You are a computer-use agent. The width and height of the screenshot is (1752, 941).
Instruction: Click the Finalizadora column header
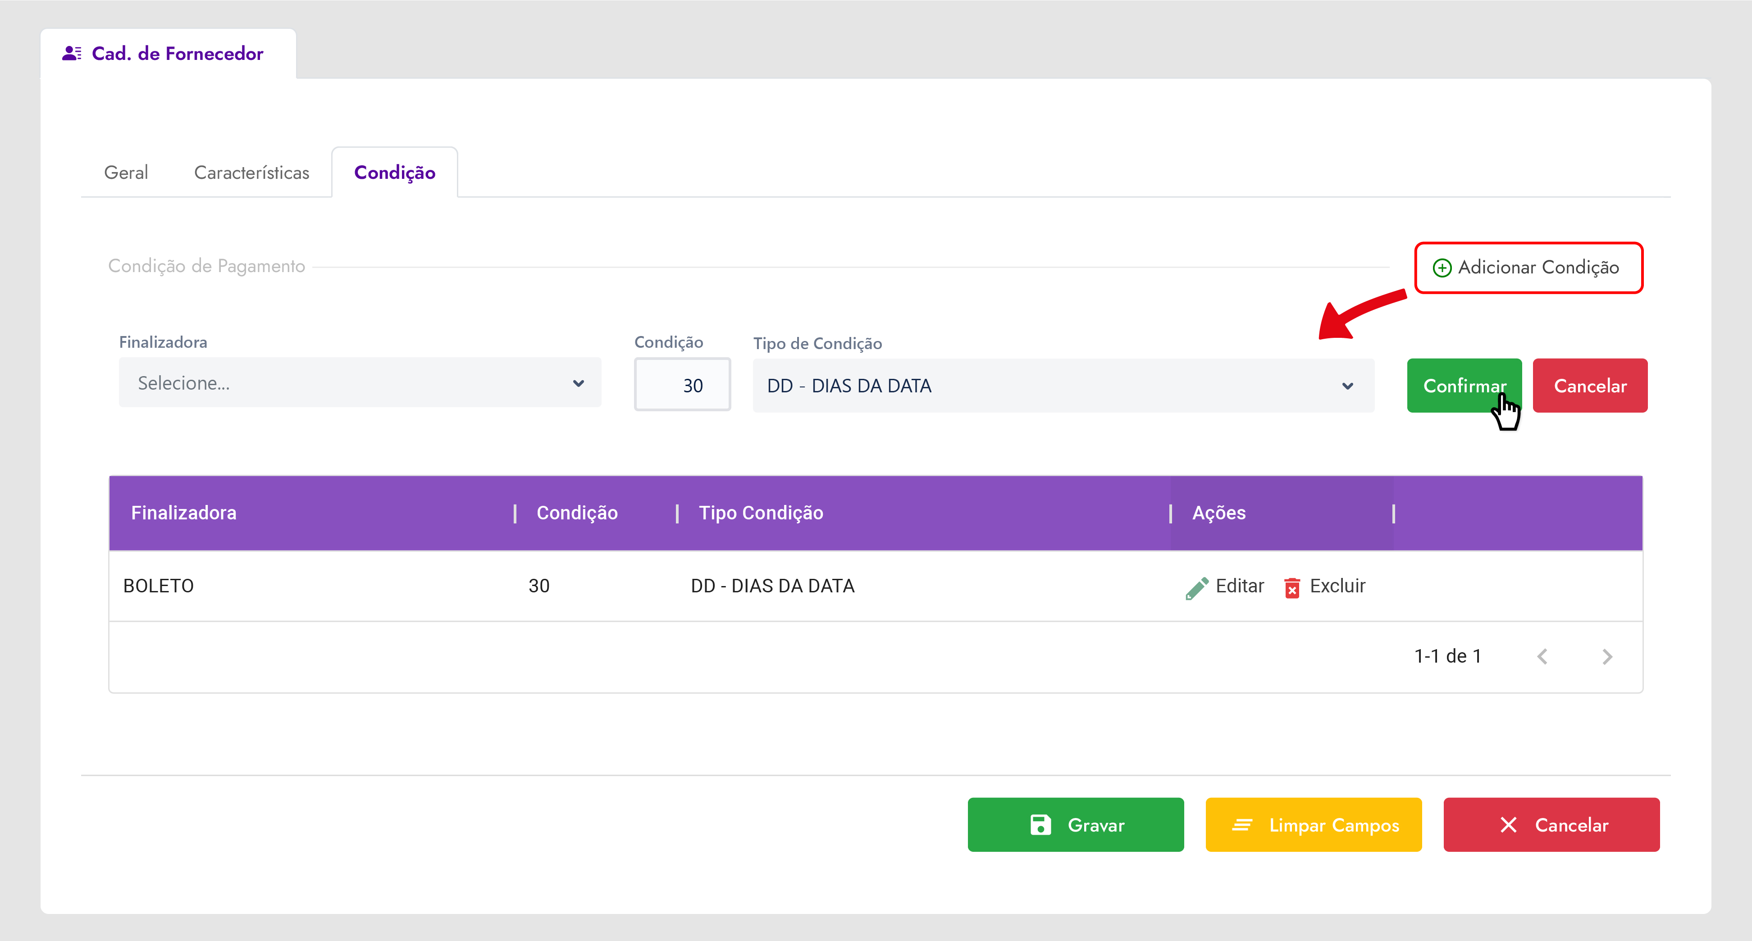coord(184,513)
